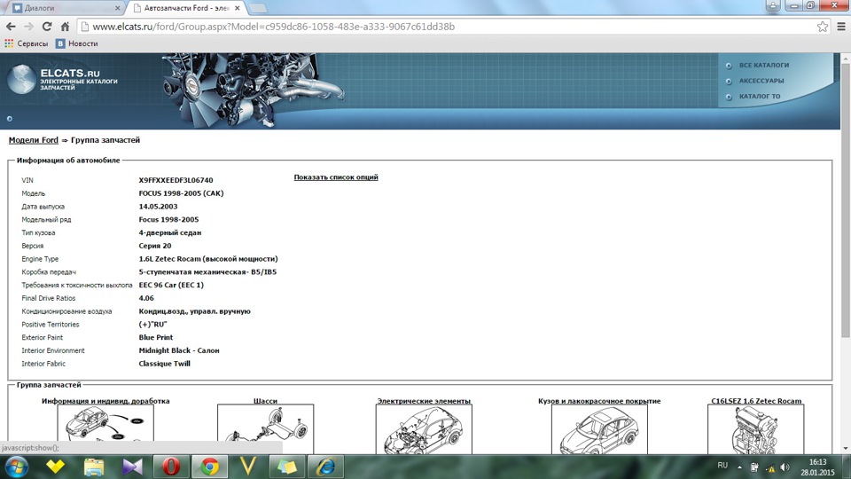Show hidden tray icons arrow
The image size is (851, 479).
coord(739,467)
